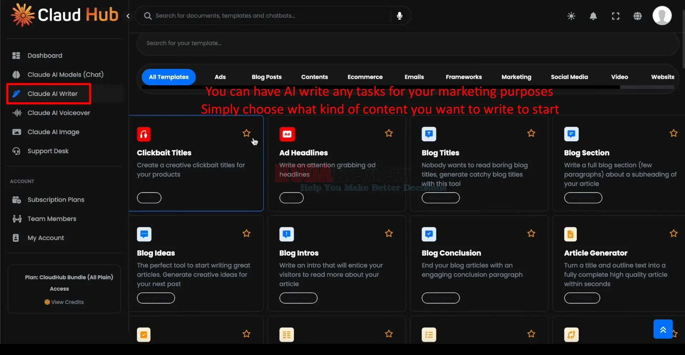Click the Dashboard grid icon
The width and height of the screenshot is (685, 355).
pos(16,55)
